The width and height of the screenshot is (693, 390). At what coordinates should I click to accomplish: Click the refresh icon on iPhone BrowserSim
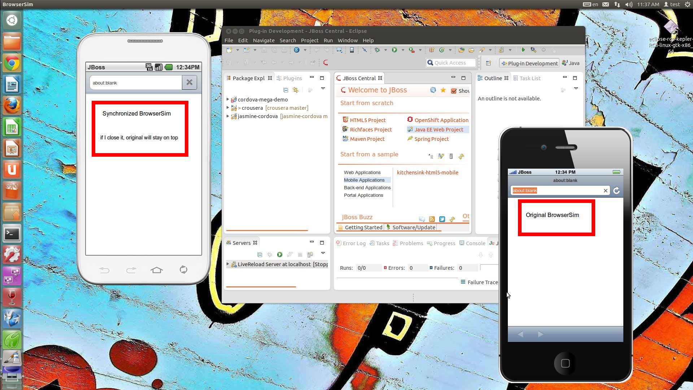[616, 191]
